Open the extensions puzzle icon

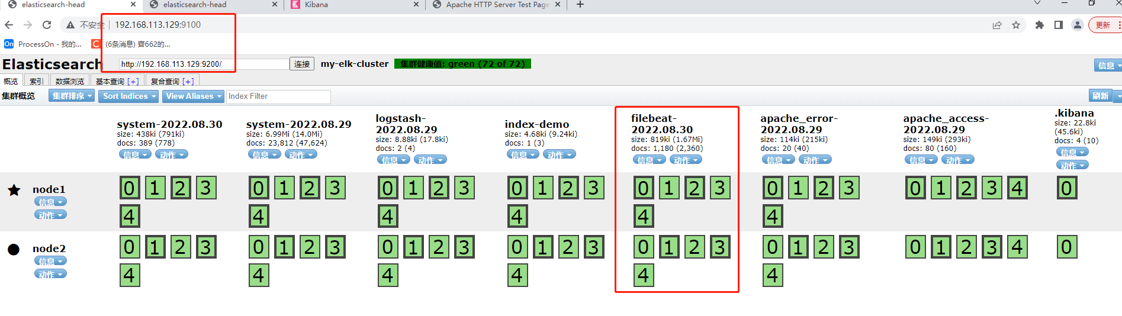(x=1039, y=25)
